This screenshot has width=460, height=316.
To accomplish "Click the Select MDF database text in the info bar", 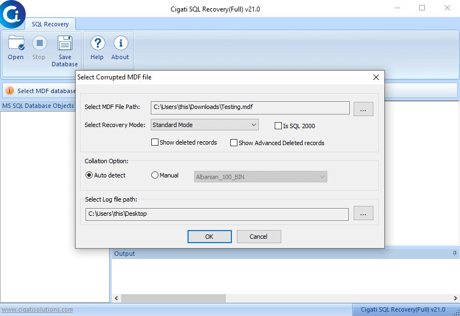I will [x=47, y=91].
